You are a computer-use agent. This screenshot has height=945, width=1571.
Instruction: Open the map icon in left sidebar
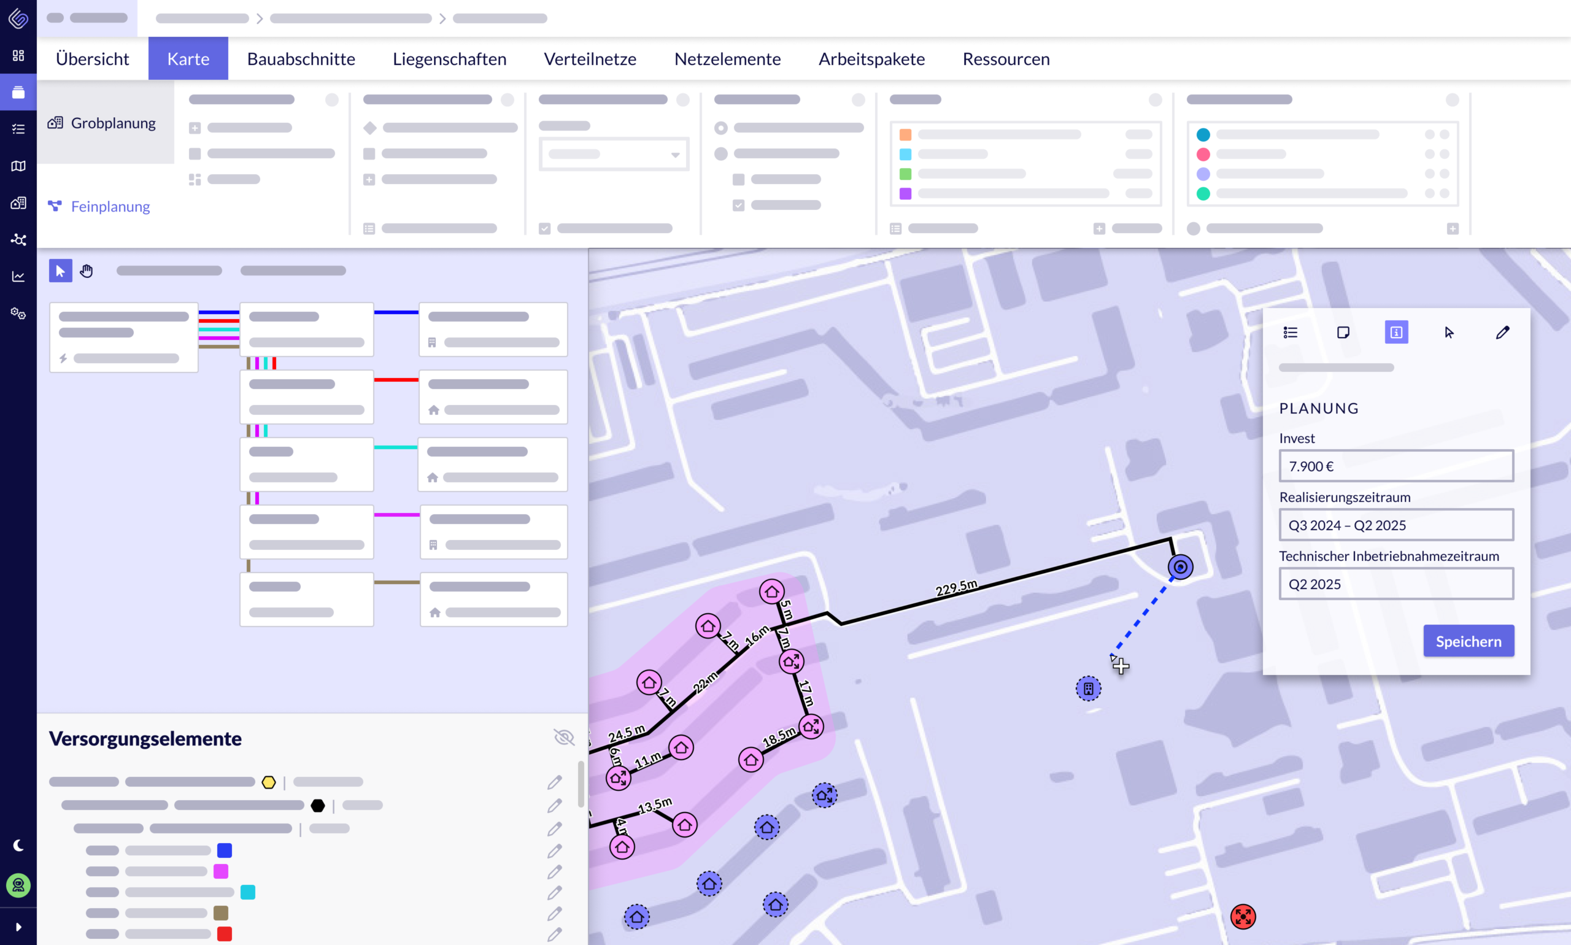18,166
